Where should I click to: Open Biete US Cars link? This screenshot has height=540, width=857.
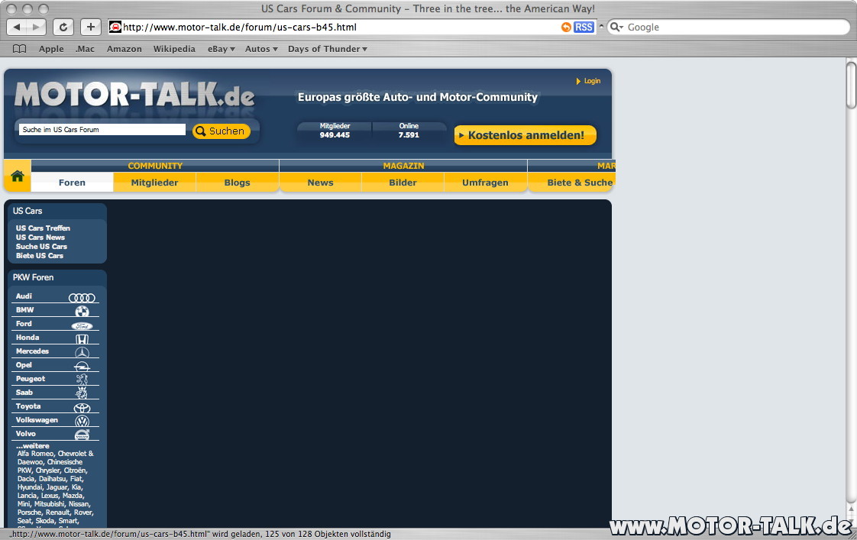(40, 256)
